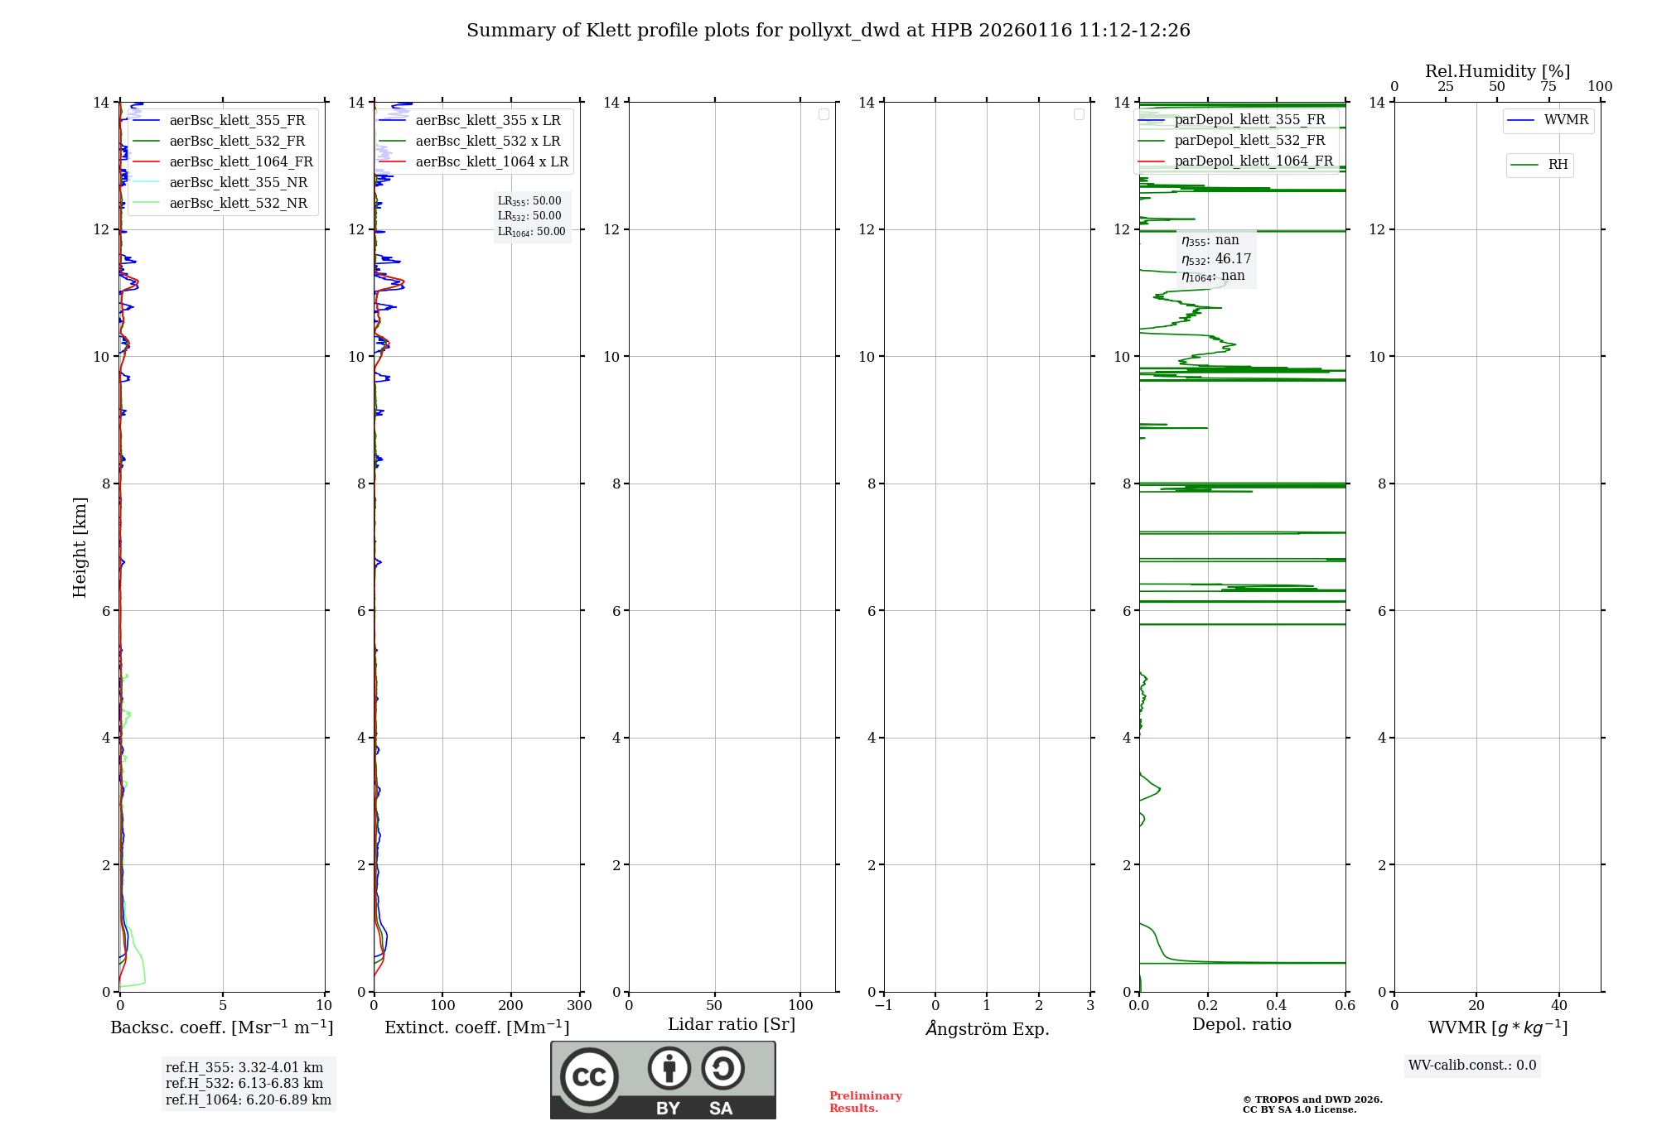Click the red aerBsc_klett_1064_FR legend line
This screenshot has width=1657, height=1126.
(x=146, y=162)
